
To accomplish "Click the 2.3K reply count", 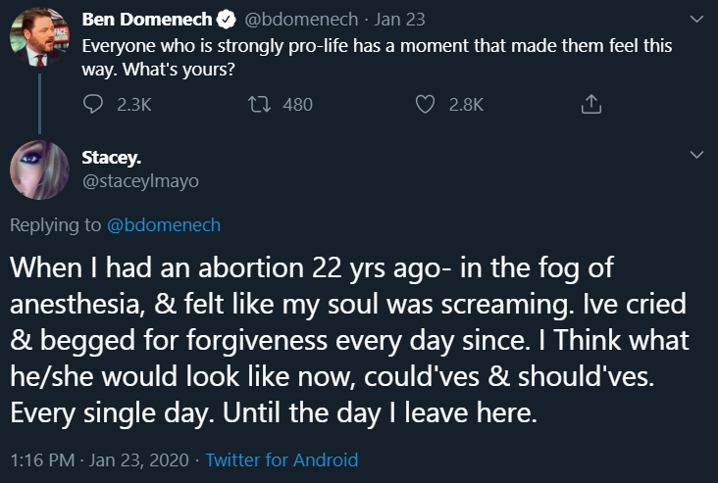I will point(133,104).
